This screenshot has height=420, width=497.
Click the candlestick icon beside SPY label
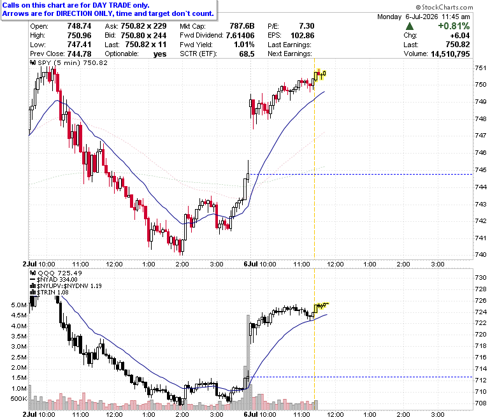(33, 62)
